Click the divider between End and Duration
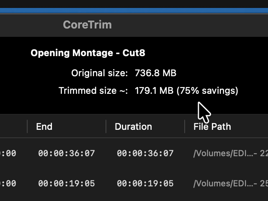The width and height of the screenshot is (268, 201). [x=106, y=126]
